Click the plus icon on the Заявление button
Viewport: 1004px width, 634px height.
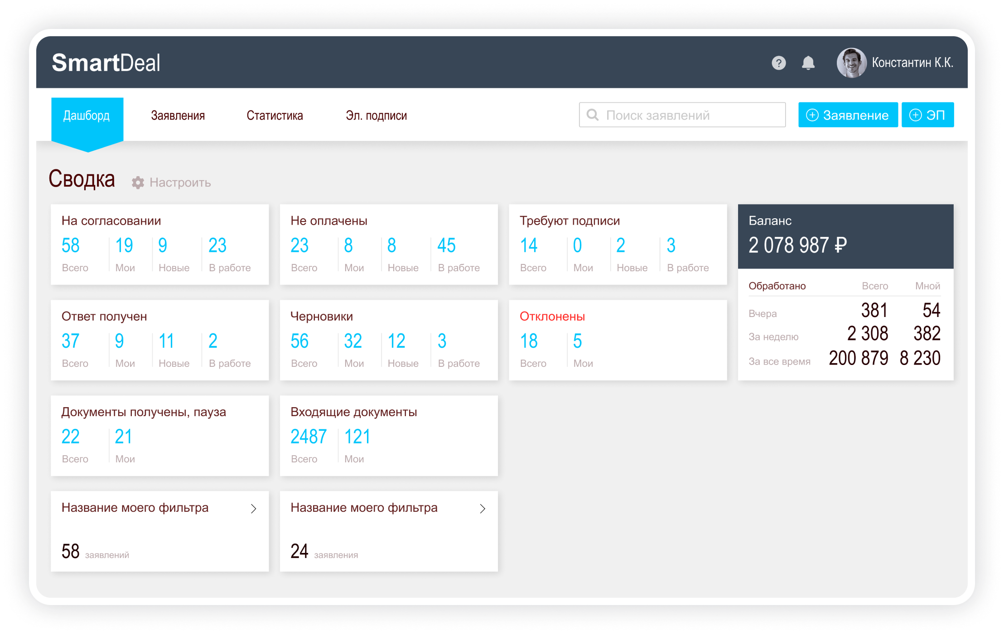[x=812, y=115]
